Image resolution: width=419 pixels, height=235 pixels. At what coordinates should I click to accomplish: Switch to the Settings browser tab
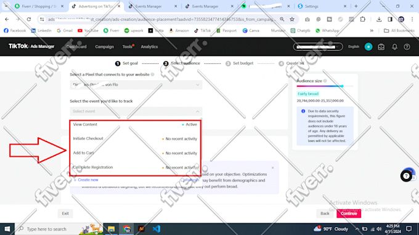[322, 6]
